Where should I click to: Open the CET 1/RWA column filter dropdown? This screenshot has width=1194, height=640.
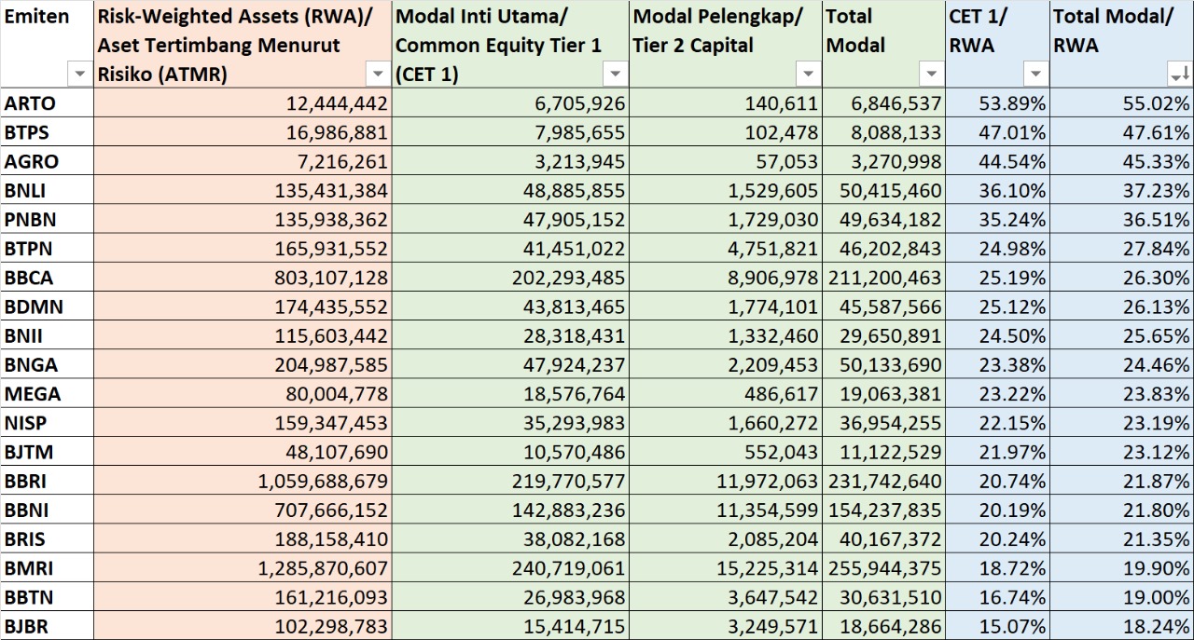[1035, 74]
